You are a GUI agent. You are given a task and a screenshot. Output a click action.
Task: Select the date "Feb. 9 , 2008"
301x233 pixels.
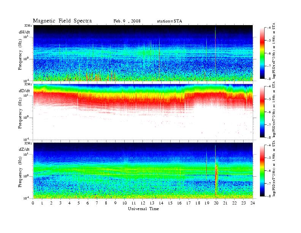[x=127, y=21]
